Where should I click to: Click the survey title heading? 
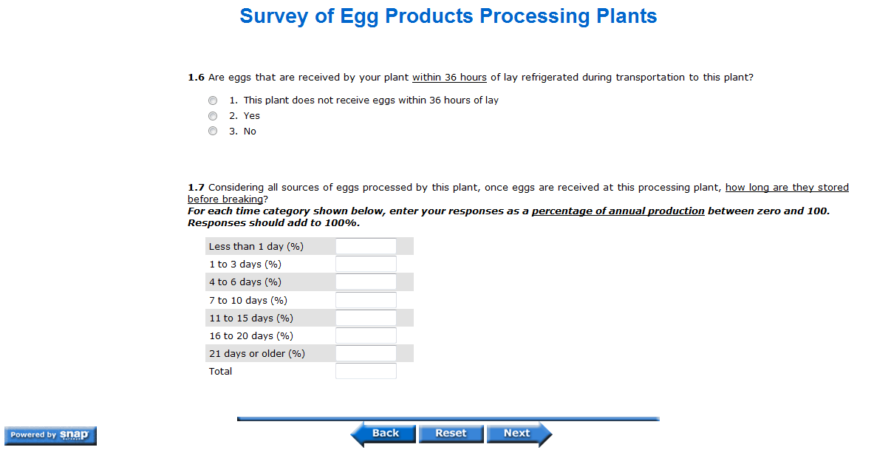pos(448,16)
